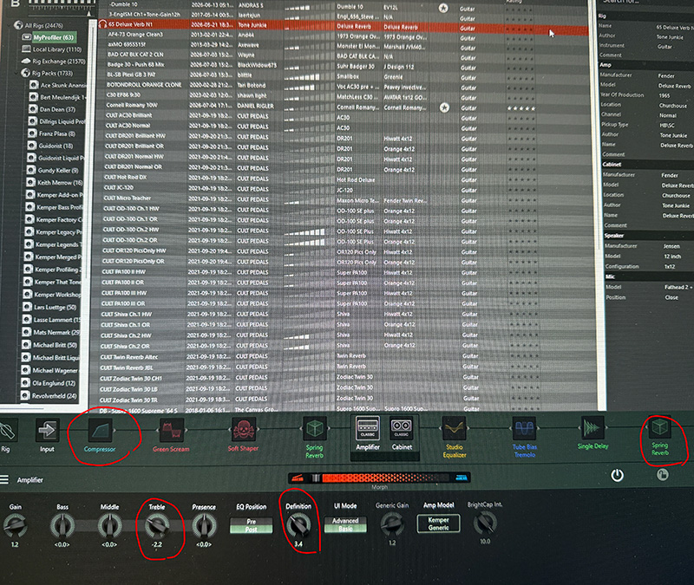Image resolution: width=694 pixels, height=585 pixels.
Task: Collapse the All Rigs tree arrow
Action: (x=10, y=25)
